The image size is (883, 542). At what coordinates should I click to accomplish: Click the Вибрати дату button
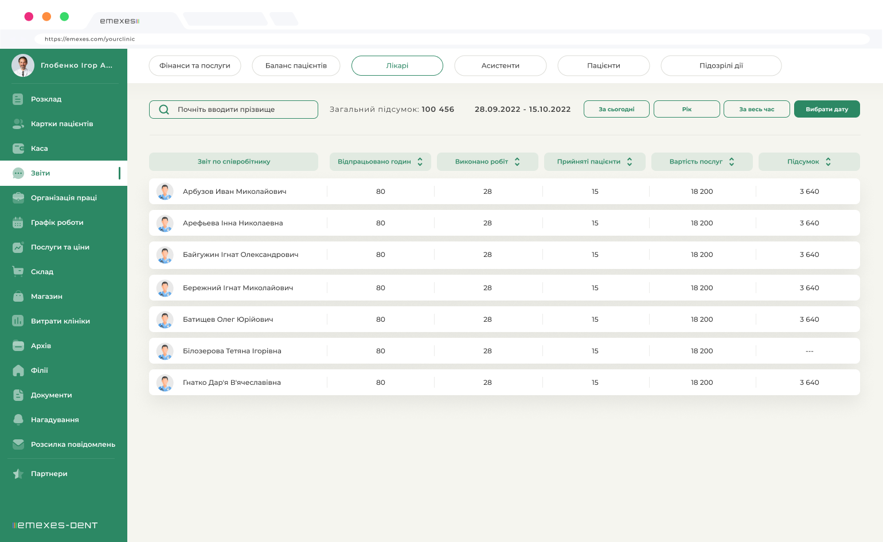(827, 109)
